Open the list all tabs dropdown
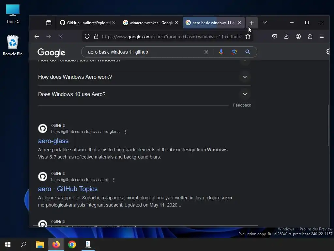The image size is (334, 251). (265, 23)
